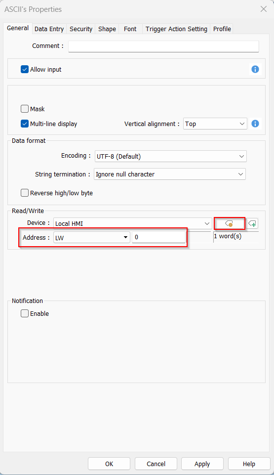Click the info icon next to Vertical alignment
The height and width of the screenshot is (475, 274).
pyautogui.click(x=255, y=124)
